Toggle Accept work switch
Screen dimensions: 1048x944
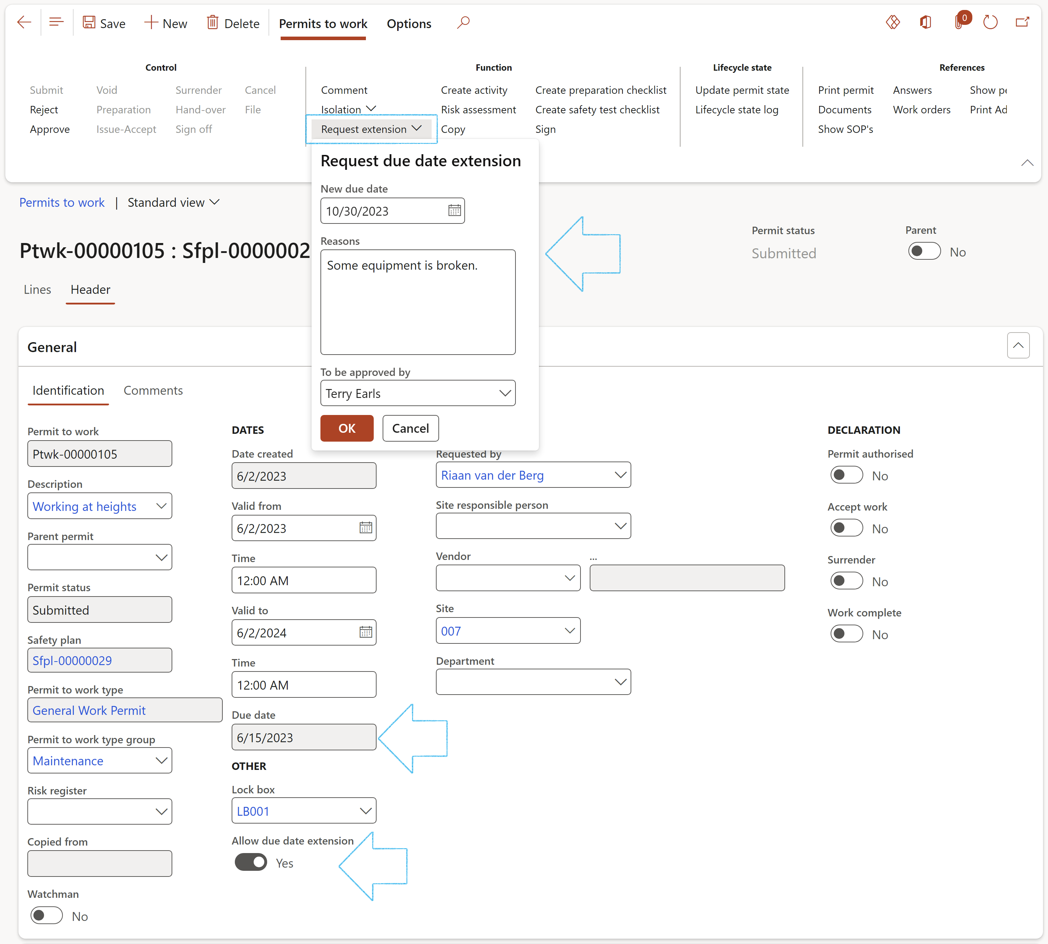pos(846,528)
